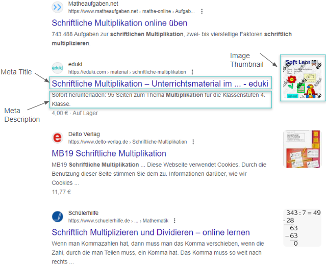Click the Delto Verlag red e favicon
The height and width of the screenshot is (268, 326).
pos(57,138)
